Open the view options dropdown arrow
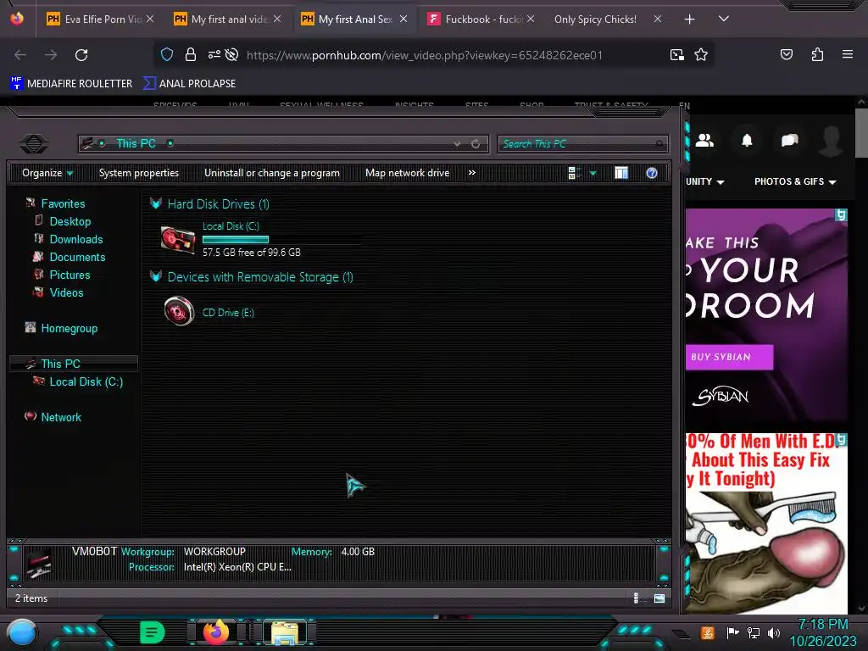868x651 pixels. pos(593,173)
